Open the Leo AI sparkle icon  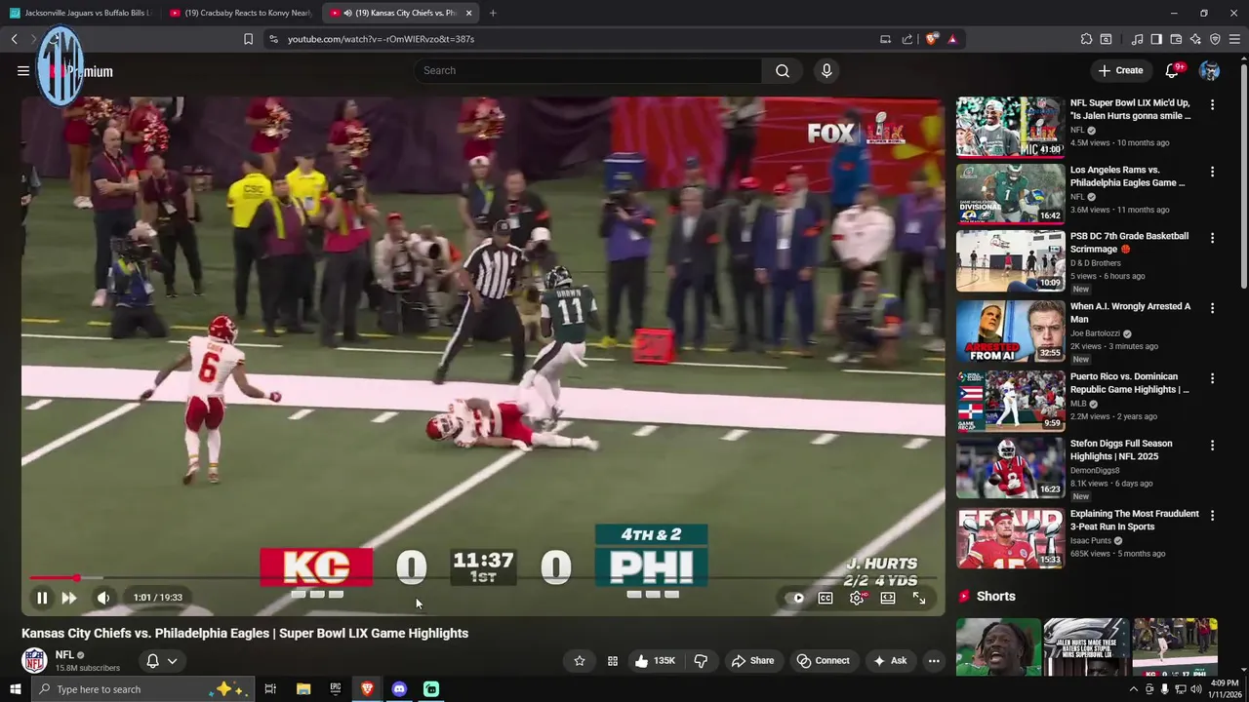coord(1195,39)
